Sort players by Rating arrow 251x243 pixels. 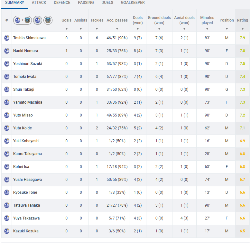242,28
